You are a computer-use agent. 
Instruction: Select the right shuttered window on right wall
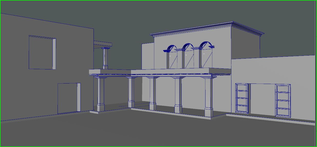(283, 100)
